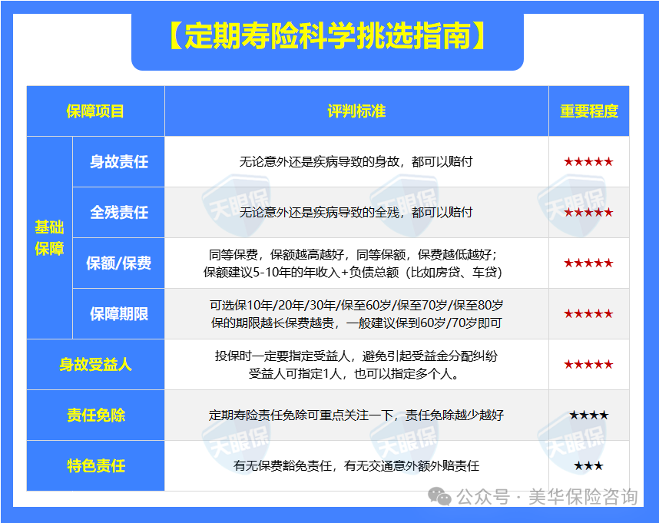Click the 定期寿险科学挑选指南 title banner

(329, 32)
